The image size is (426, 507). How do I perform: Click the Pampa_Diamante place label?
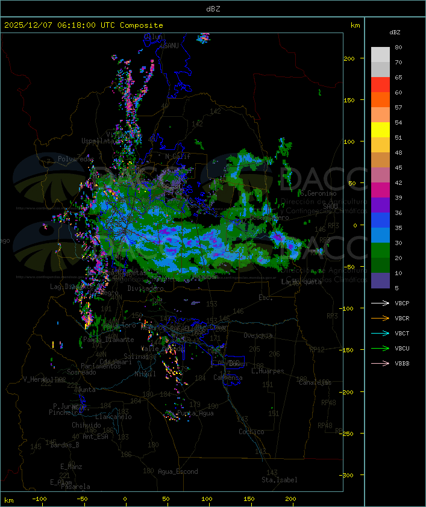[108, 340]
